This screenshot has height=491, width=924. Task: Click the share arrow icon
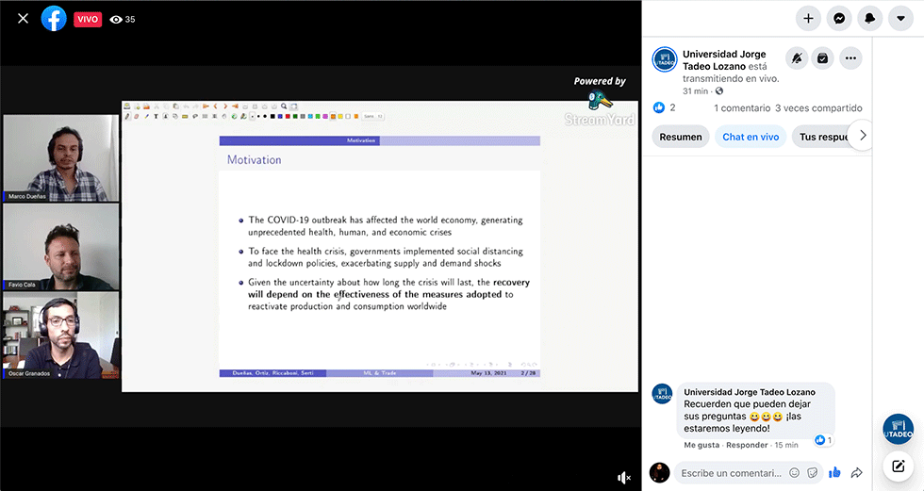(857, 473)
